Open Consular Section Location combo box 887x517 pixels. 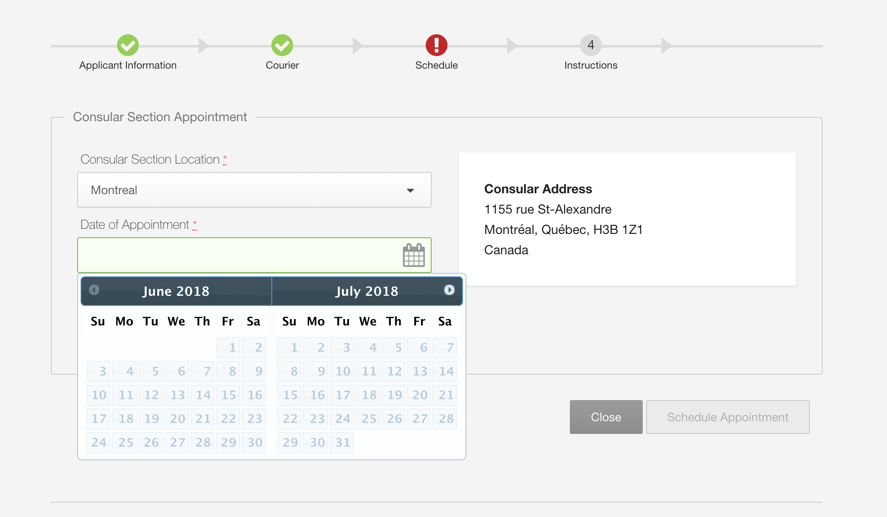(x=254, y=190)
